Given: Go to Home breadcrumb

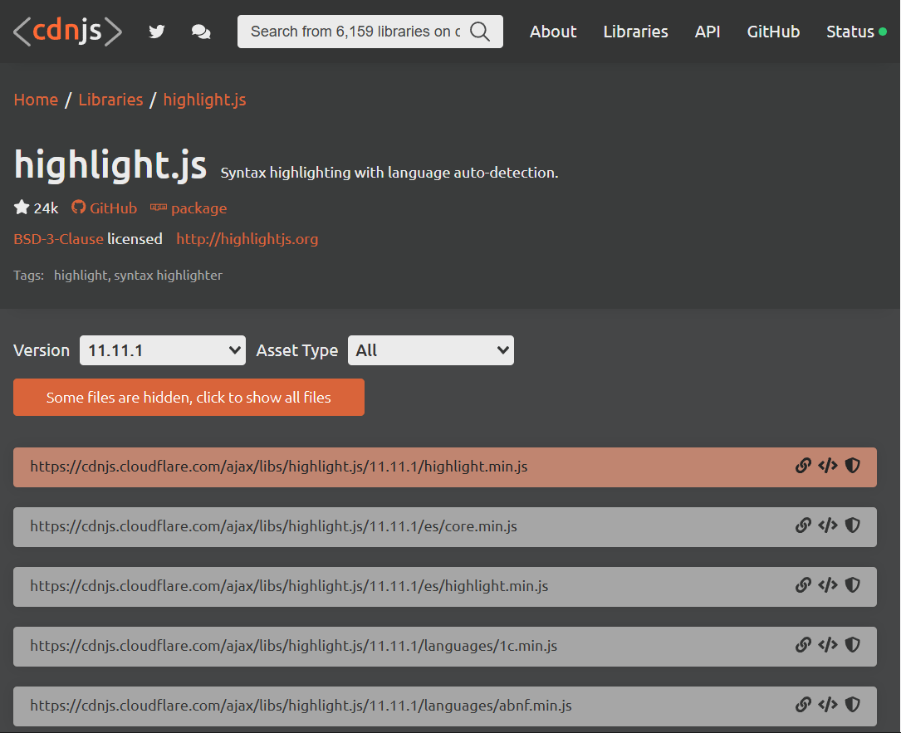Looking at the screenshot, I should (x=36, y=100).
